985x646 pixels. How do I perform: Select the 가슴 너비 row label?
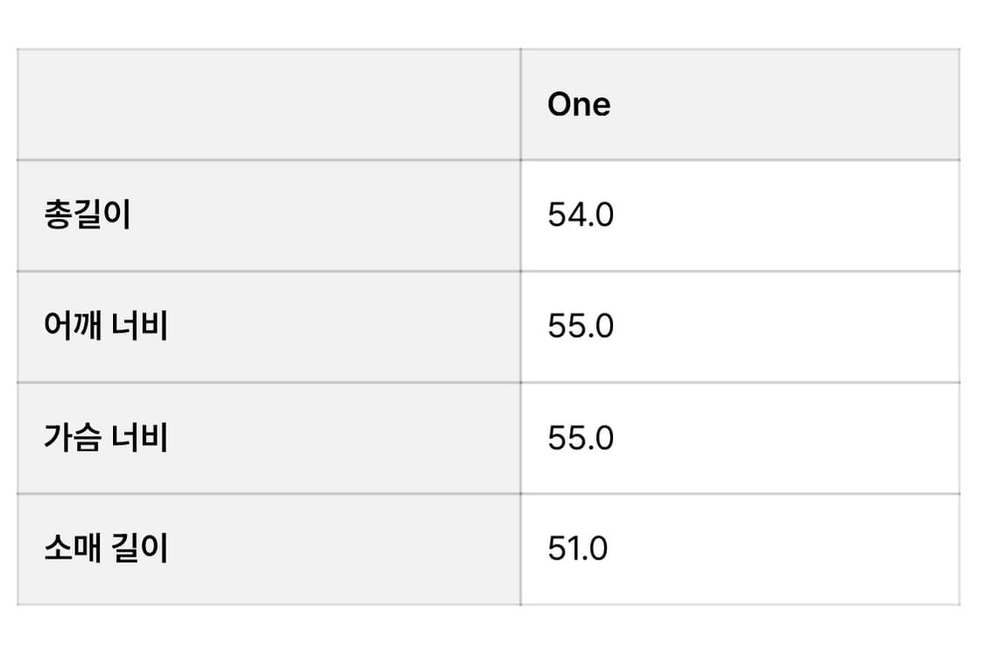pos(105,437)
